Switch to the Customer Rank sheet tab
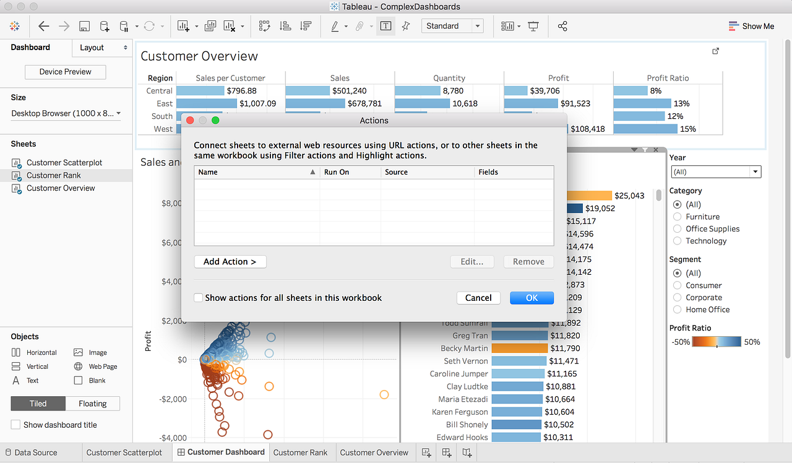 (x=301, y=452)
